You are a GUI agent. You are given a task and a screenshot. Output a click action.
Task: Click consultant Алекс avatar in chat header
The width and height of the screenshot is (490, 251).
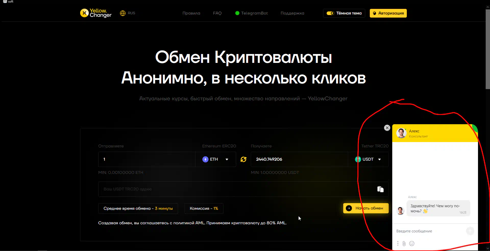pos(401,133)
